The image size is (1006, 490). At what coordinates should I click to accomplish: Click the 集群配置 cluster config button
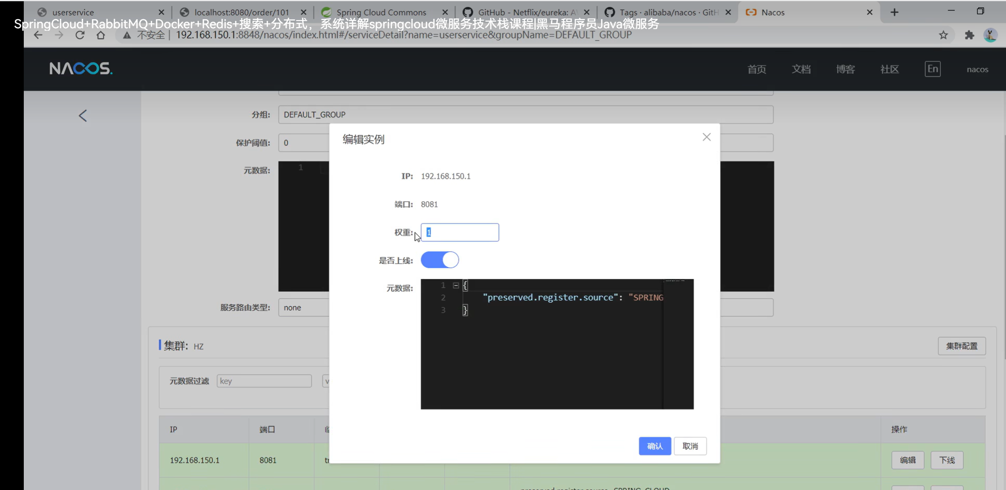pyautogui.click(x=961, y=346)
